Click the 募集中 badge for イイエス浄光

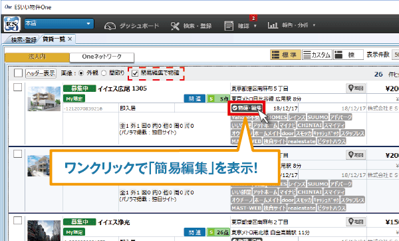coord(80,222)
